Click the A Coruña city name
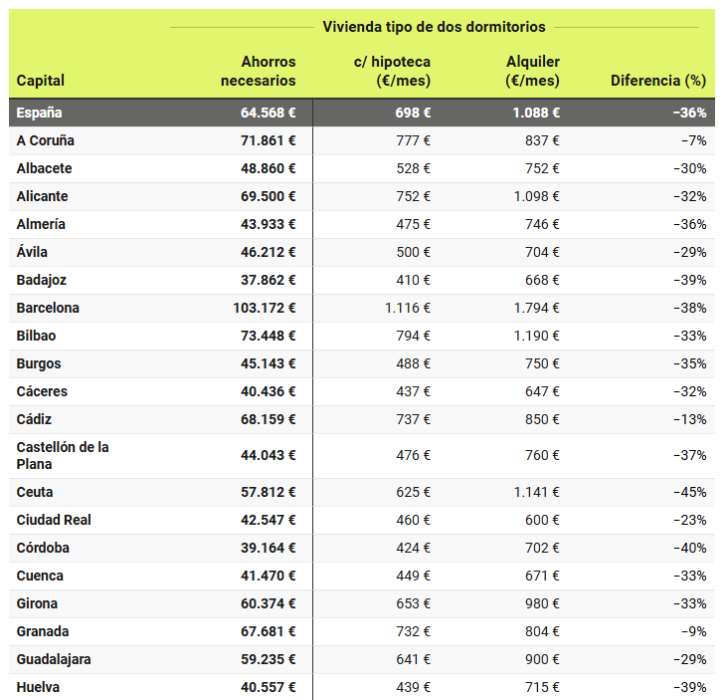Screen dimensions: 728x700 point(46,140)
